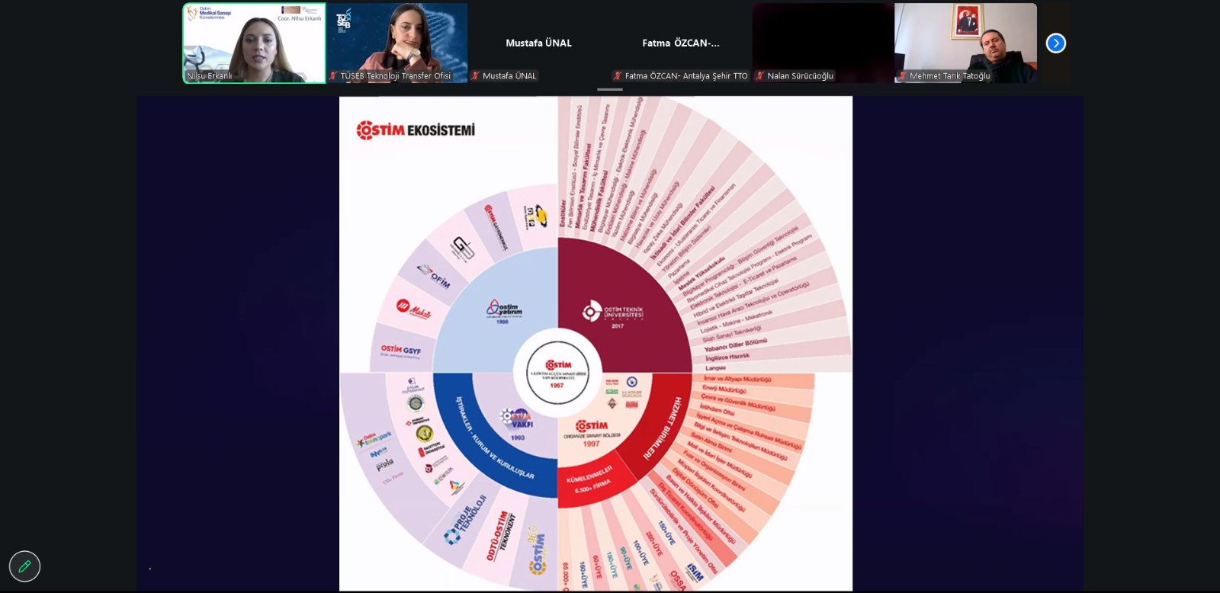Select Nilsu Erkanlı's active speaker video

click(x=254, y=43)
